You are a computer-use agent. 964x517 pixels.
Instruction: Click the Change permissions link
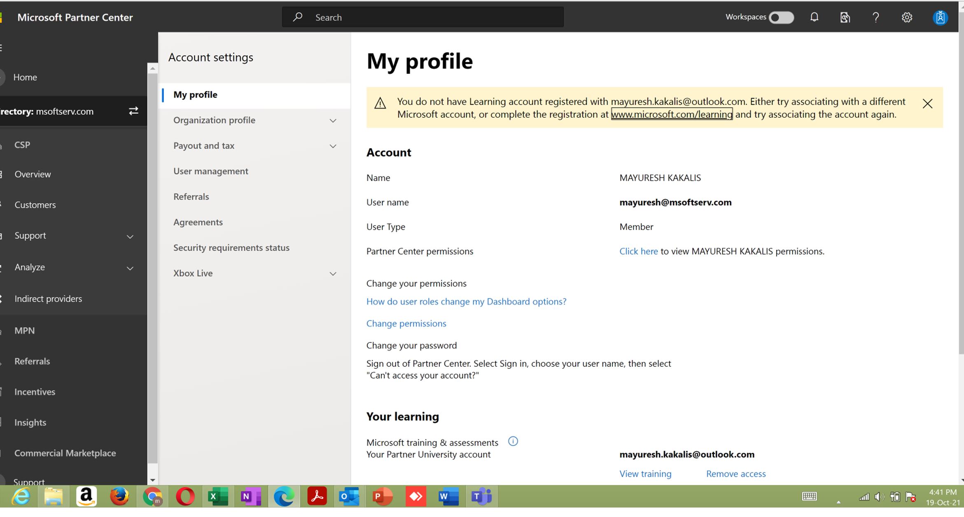406,323
